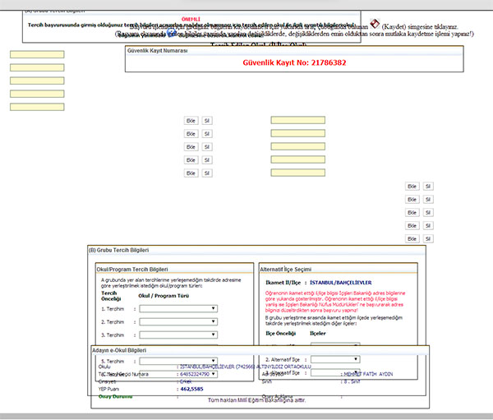The image size is (493, 420).
Task: Click the second Ekle button beside the center yellow fields
Action: pos(191,134)
